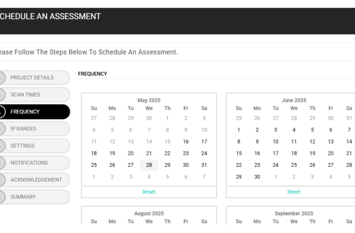Go to the Scan Times step
The image size is (355, 233).
pyautogui.click(x=34, y=95)
